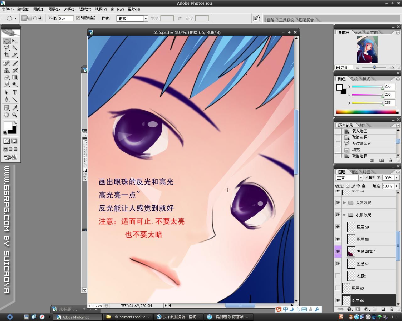Open the 滤镜 filter menu
The height and width of the screenshot is (321, 402).
[85, 9]
